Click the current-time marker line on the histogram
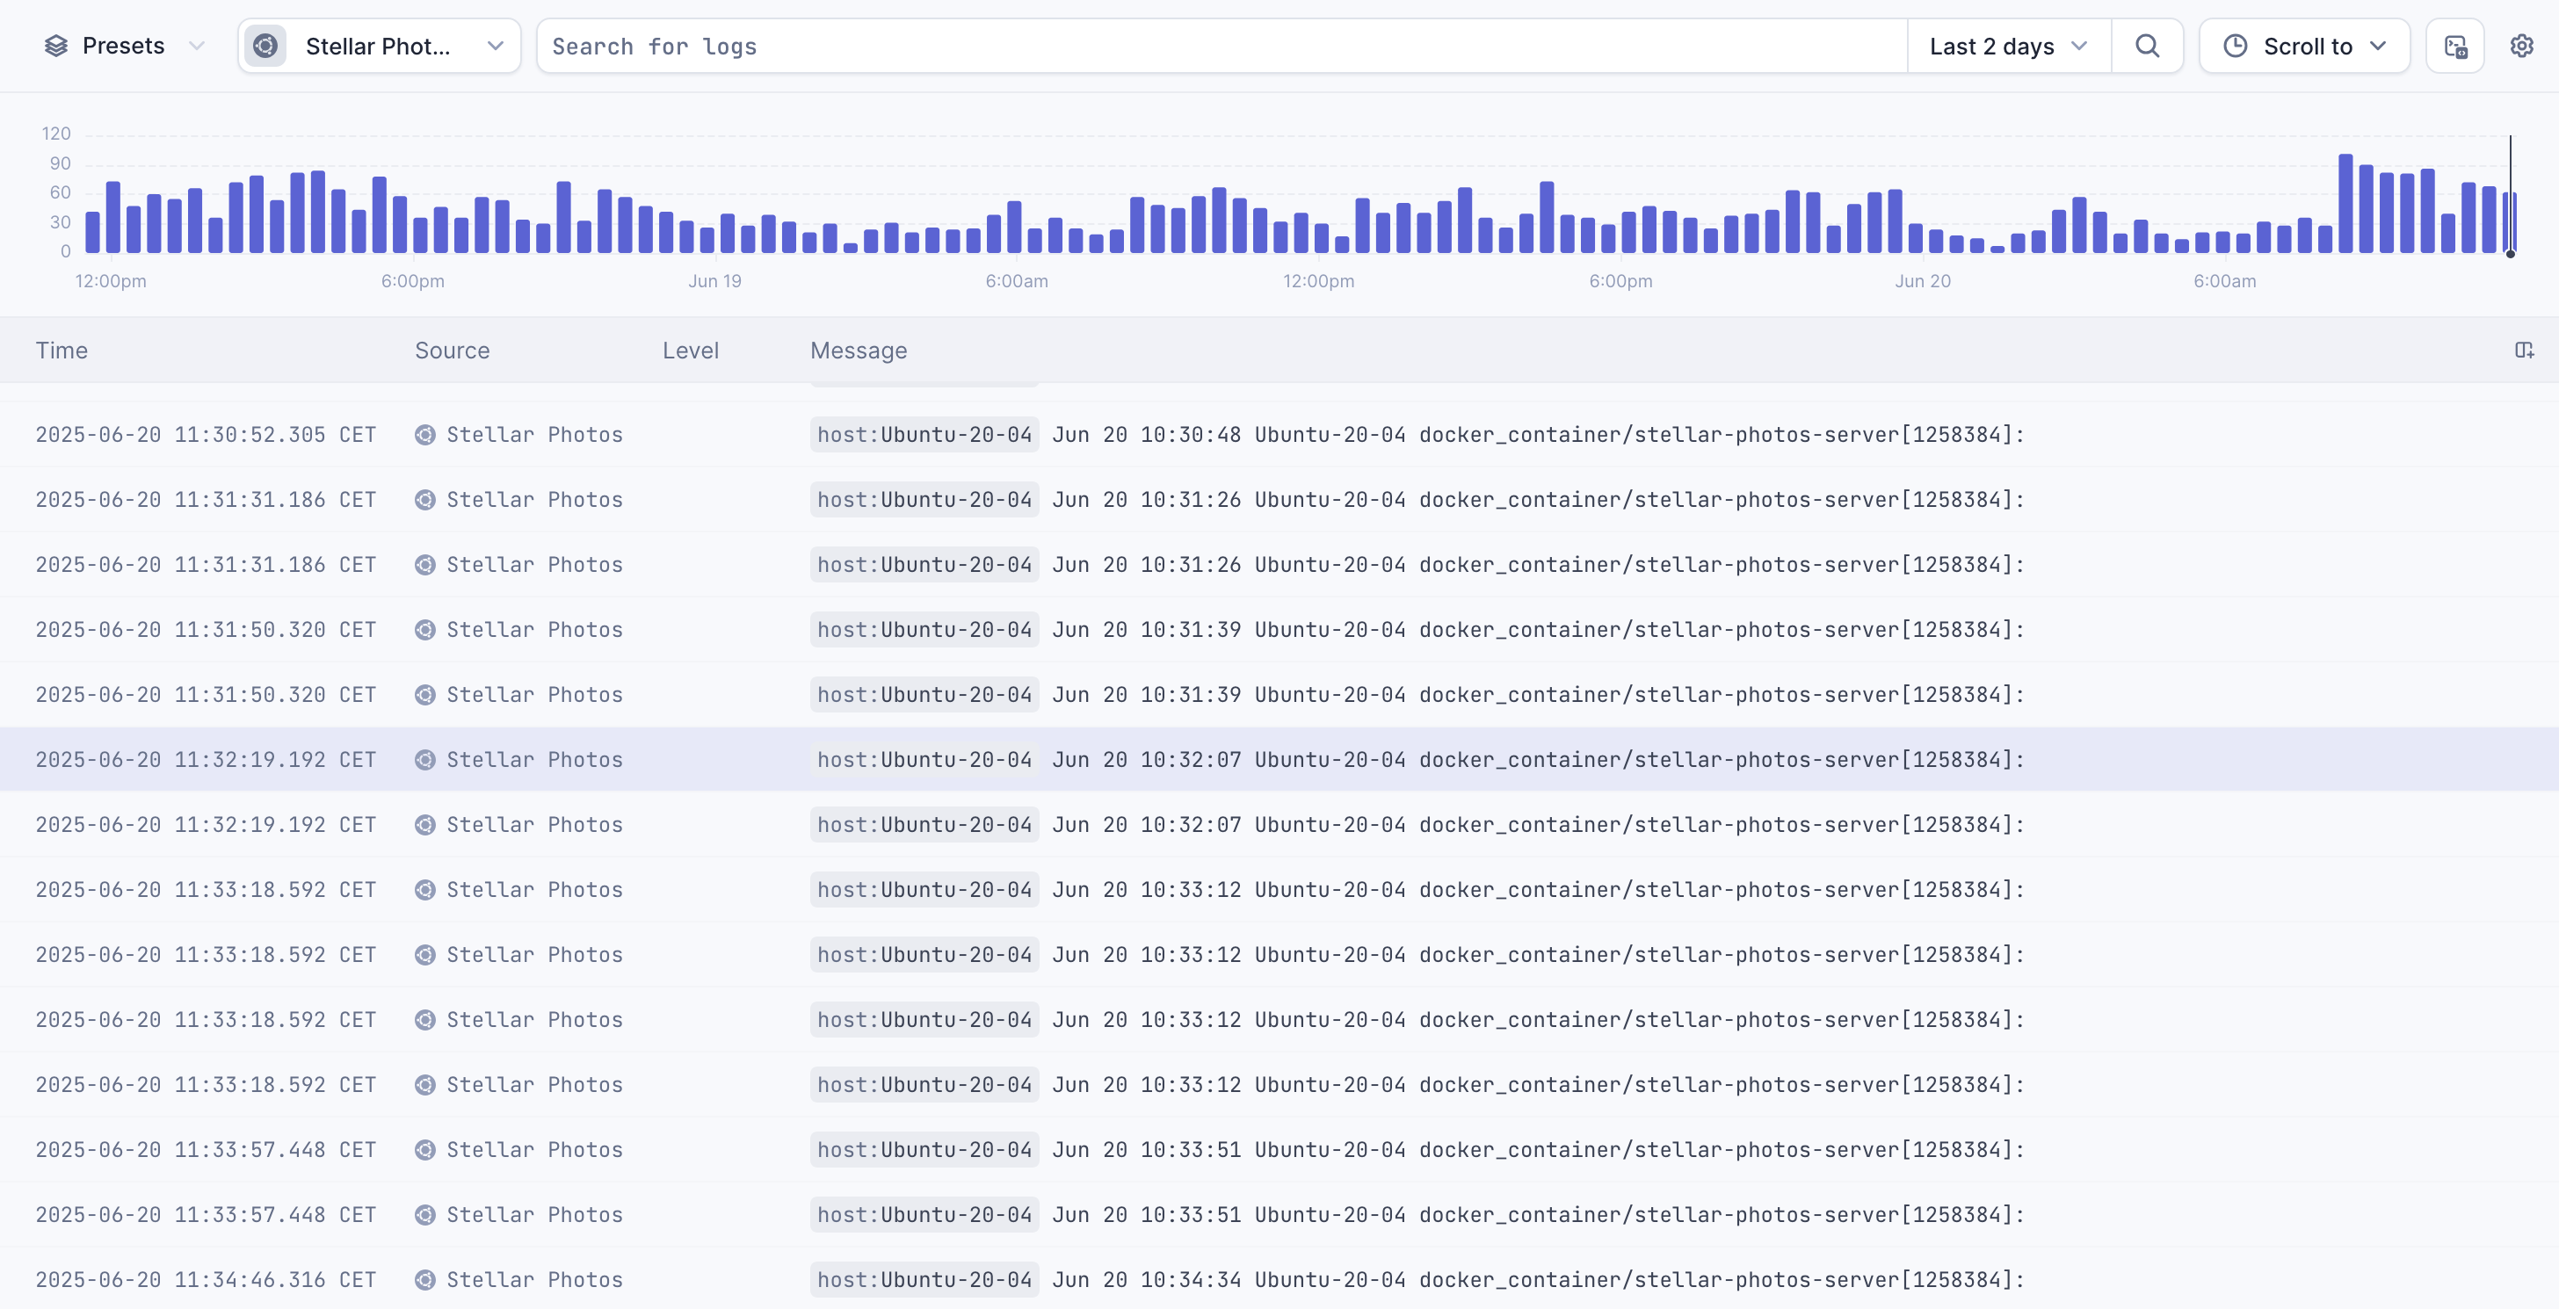The height and width of the screenshot is (1309, 2559). click(2511, 196)
